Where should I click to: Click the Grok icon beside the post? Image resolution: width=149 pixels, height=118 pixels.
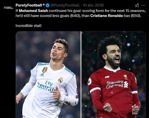click(x=137, y=5)
